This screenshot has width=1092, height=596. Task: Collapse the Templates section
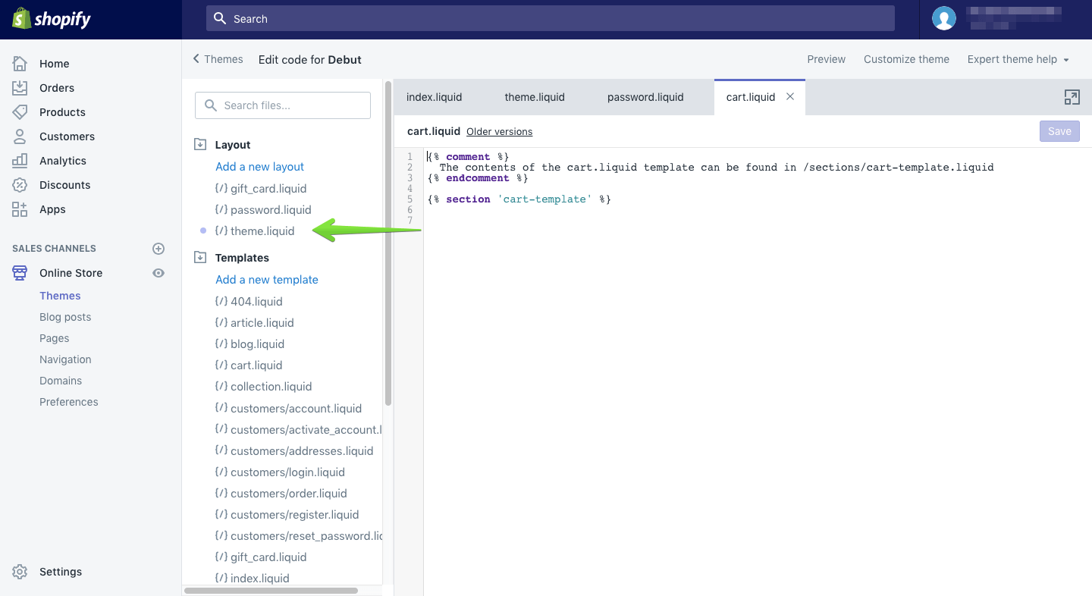[200, 256]
